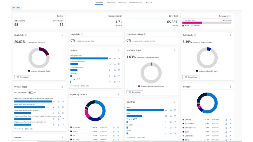Click Show less under Referrers

[85, 86]
